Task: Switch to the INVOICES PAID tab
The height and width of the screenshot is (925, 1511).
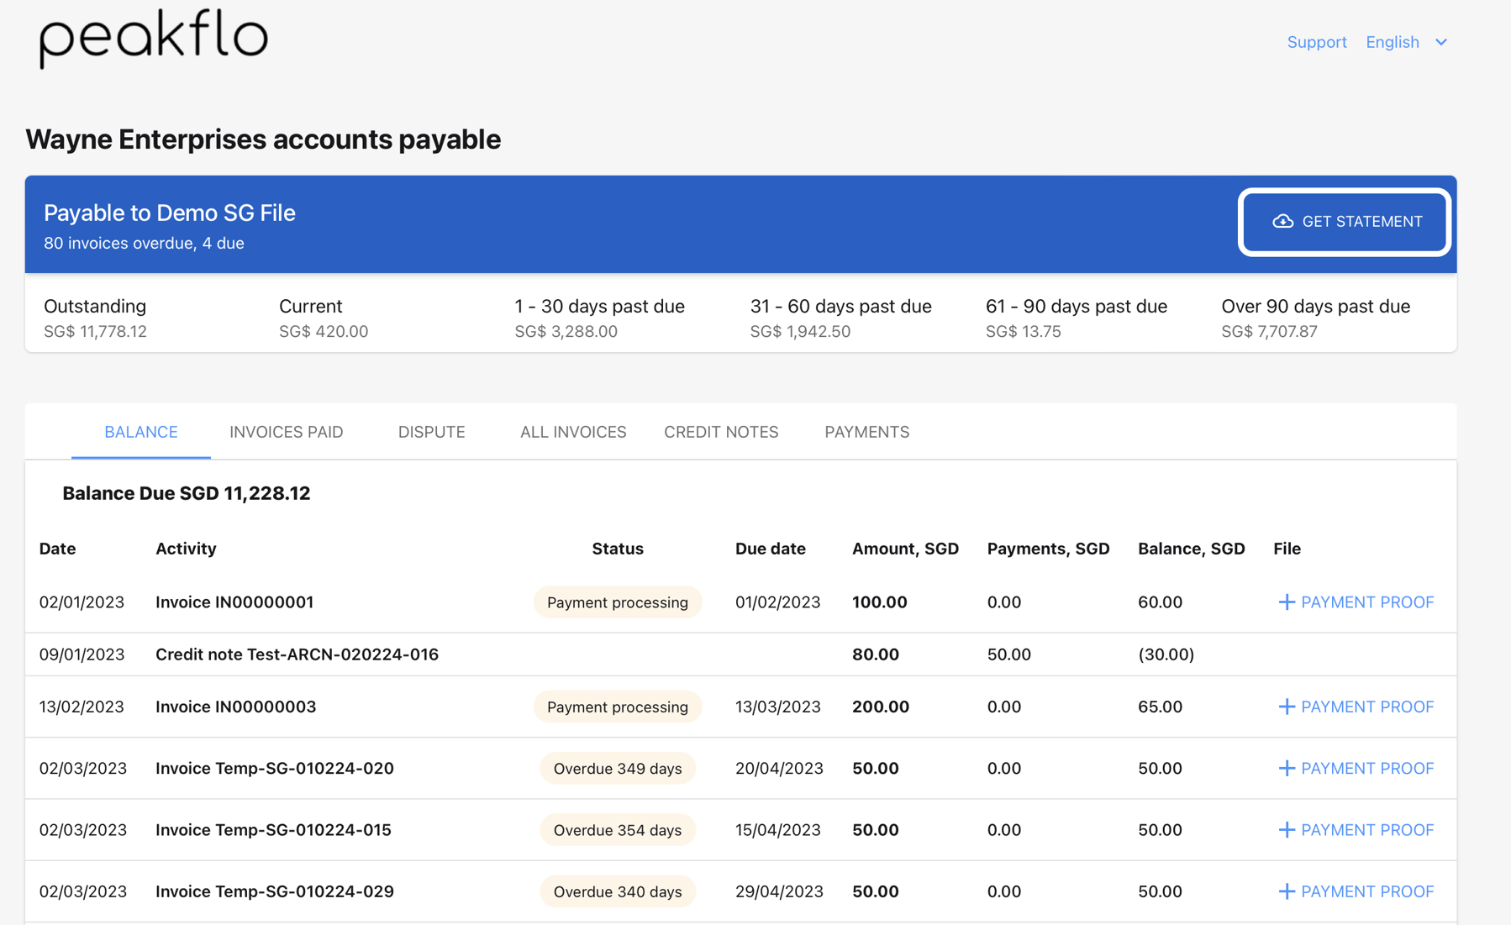Action: click(286, 432)
